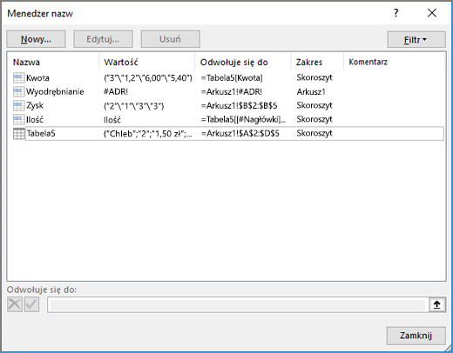Click the Zysk value {"2"\"1"\"3"\"3"}
Screen dimensions: 453x353
(x=133, y=106)
